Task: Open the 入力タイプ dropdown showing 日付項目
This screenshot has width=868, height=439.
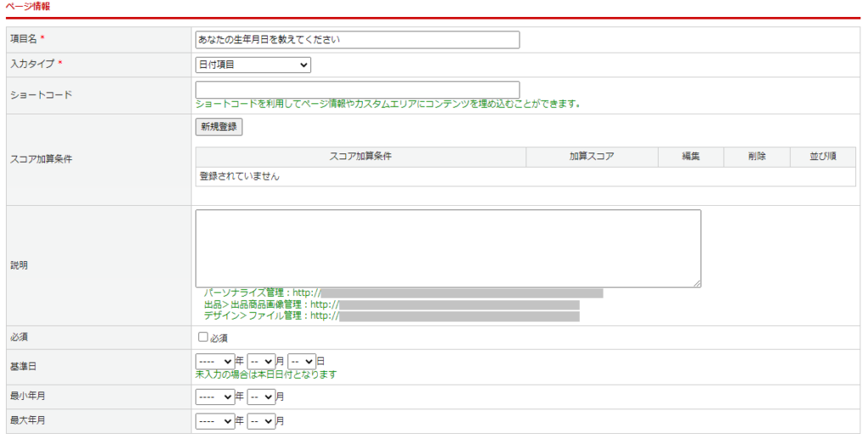Action: tap(253, 64)
